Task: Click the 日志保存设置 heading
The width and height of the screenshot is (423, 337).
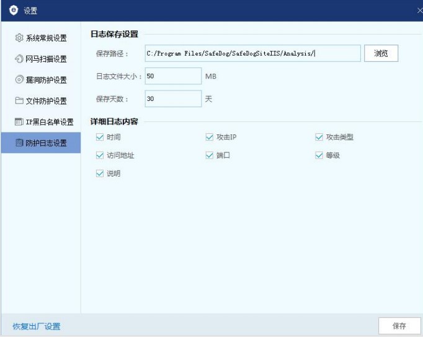Action: click(114, 34)
